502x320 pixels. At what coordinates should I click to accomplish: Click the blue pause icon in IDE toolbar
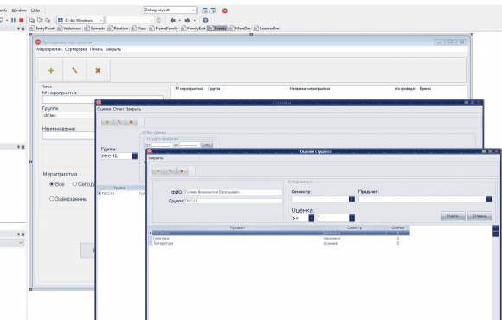(13, 20)
